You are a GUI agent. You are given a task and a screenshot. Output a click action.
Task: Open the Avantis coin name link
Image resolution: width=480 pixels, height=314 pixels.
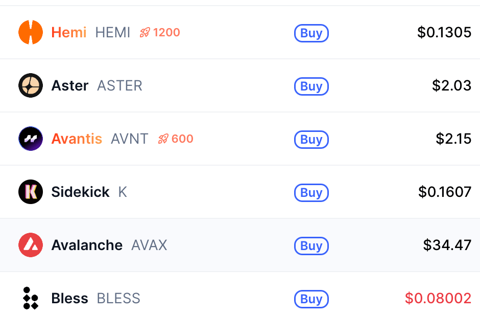pos(77,139)
